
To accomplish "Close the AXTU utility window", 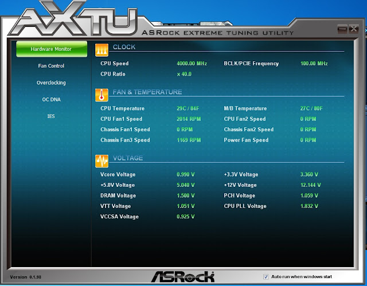I will coord(354,29).
